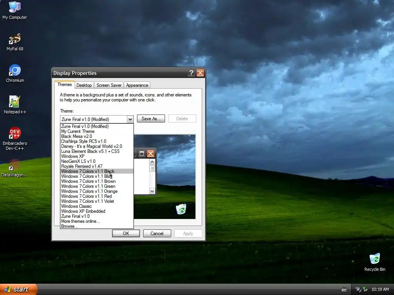The height and width of the screenshot is (295, 394).
Task: Choose Windows 7 Colors v1.1 Red
Action: [97, 196]
